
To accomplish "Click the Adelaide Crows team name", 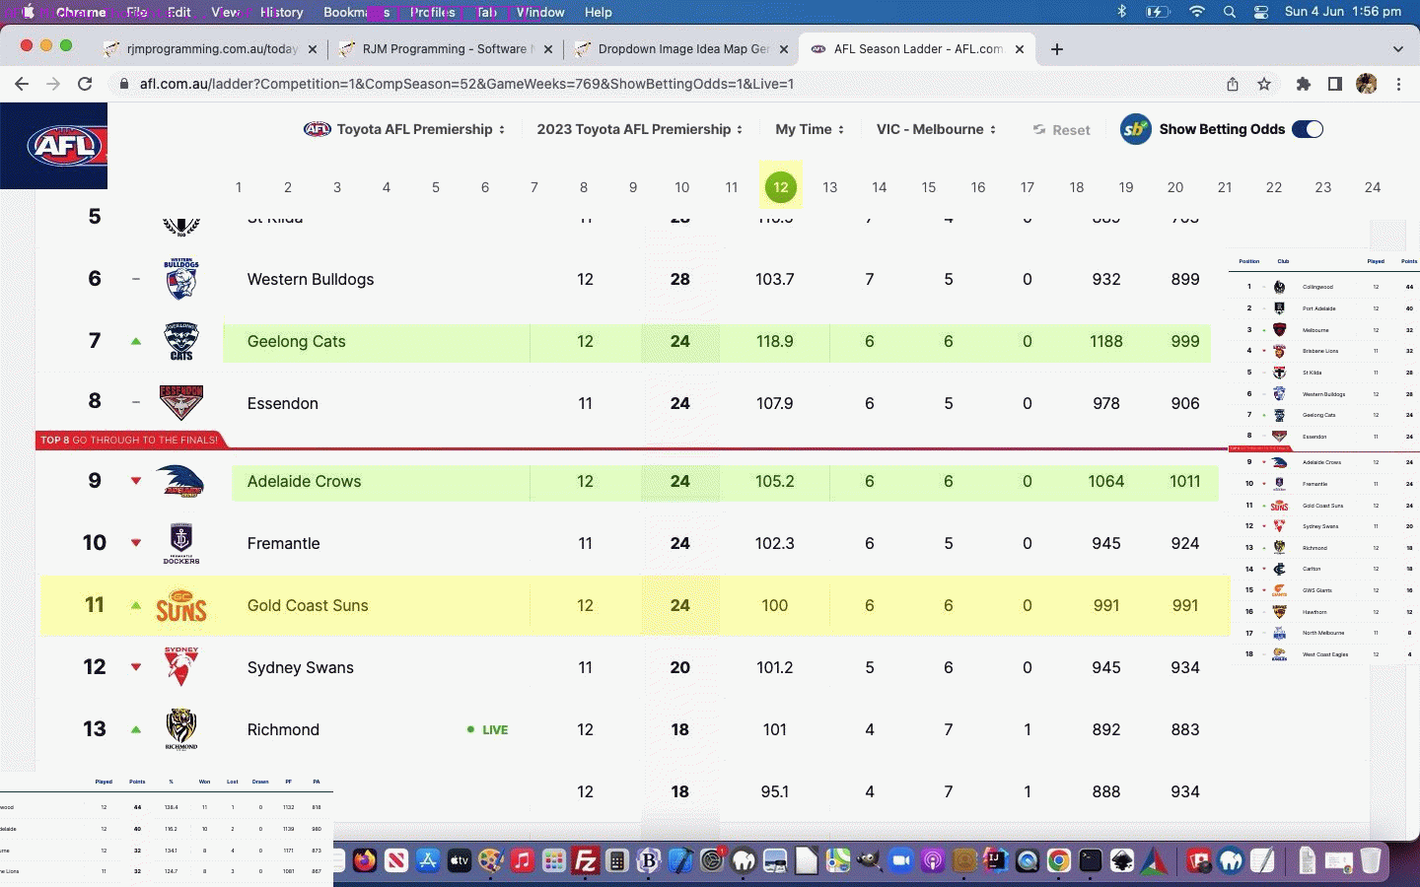I will (304, 481).
